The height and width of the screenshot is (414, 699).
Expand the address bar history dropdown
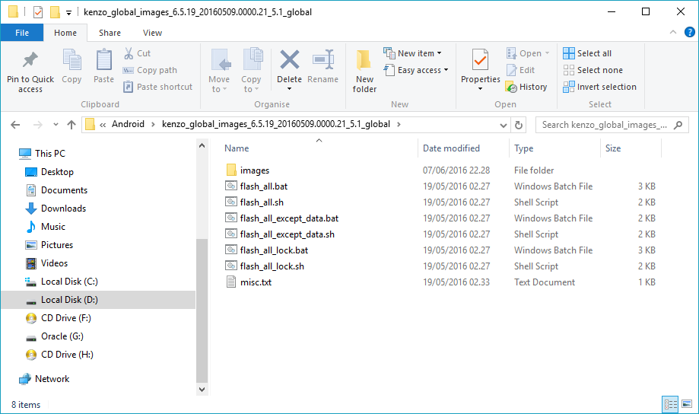504,125
